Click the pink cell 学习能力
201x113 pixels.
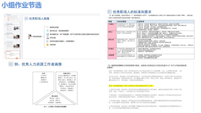[112, 51]
